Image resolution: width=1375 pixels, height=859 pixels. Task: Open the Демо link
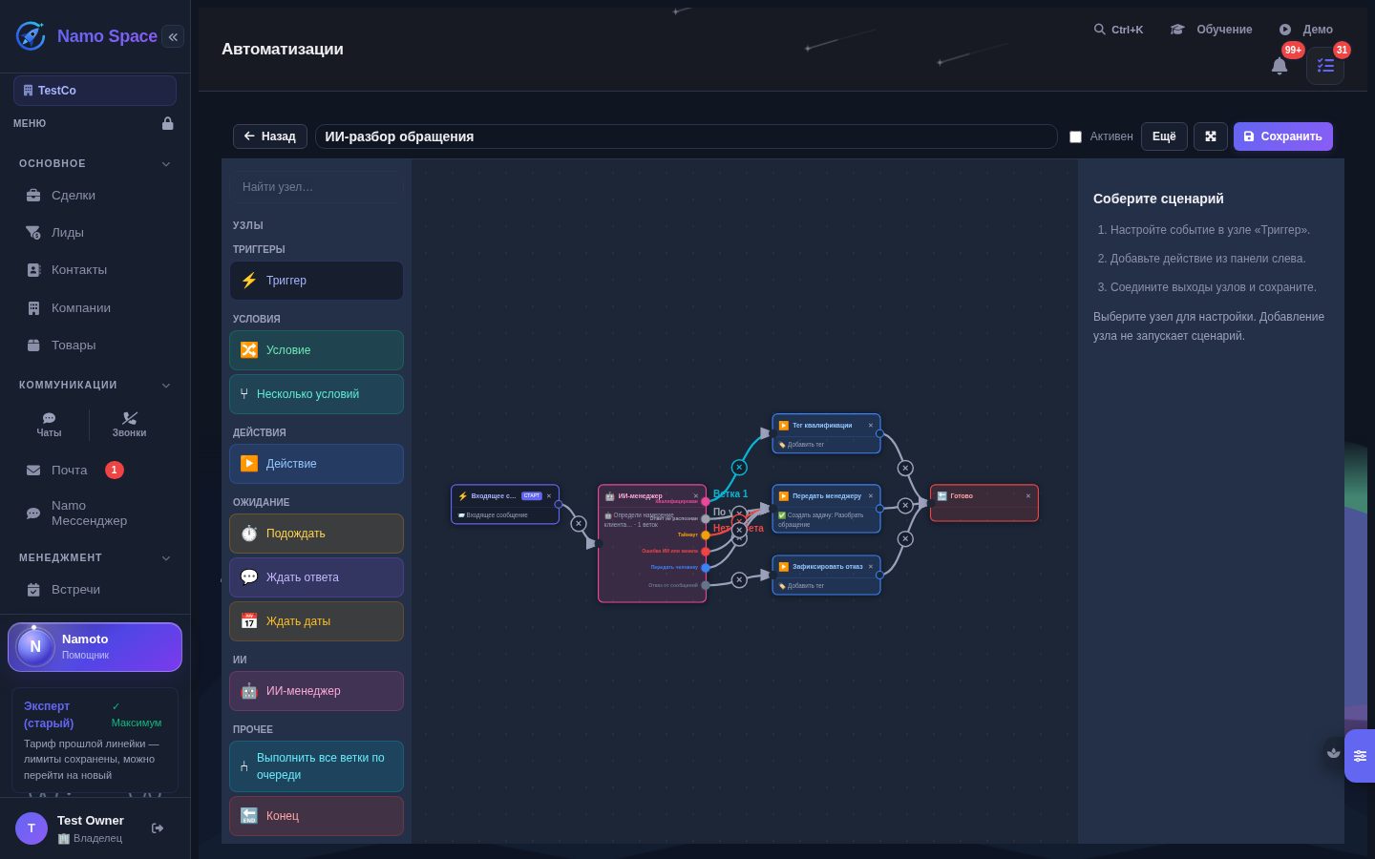pyautogui.click(x=1305, y=30)
